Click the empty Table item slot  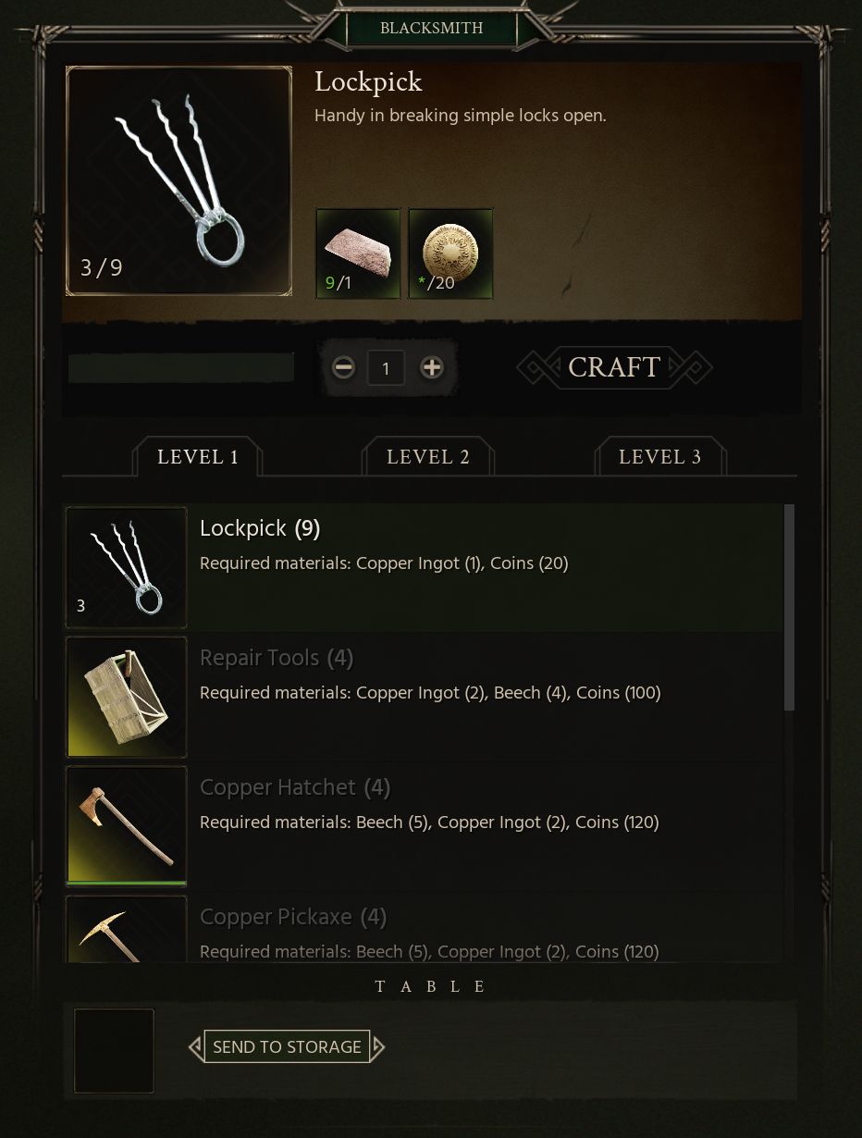pos(114,1051)
